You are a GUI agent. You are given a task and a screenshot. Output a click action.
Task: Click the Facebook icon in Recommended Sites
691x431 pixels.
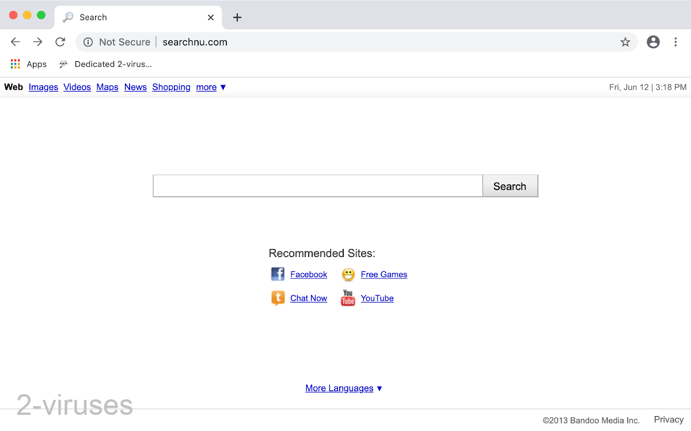[278, 274]
